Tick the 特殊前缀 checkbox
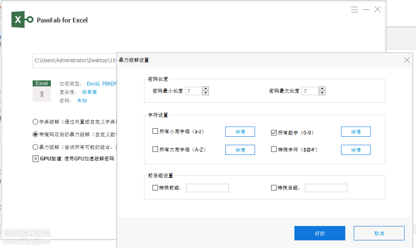Viewport: 416px width, 248px height. click(x=155, y=187)
